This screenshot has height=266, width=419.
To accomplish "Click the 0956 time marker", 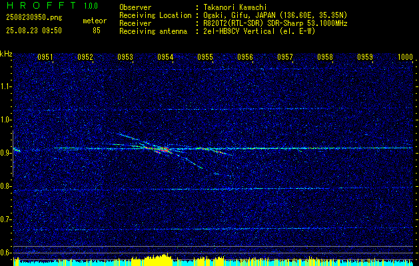I will (x=245, y=57).
